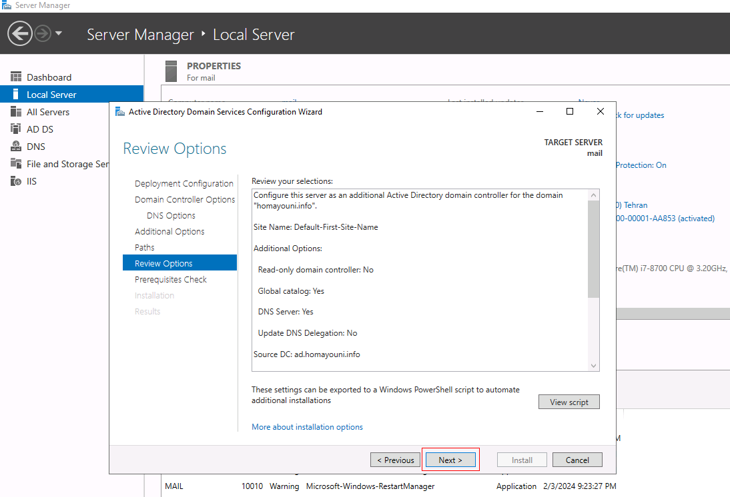730x497 pixels.
Task: Open the navigation history dropdown arrow
Action: tap(59, 33)
